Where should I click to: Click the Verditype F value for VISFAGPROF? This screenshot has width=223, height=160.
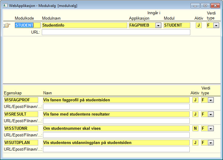(x=205, y=100)
